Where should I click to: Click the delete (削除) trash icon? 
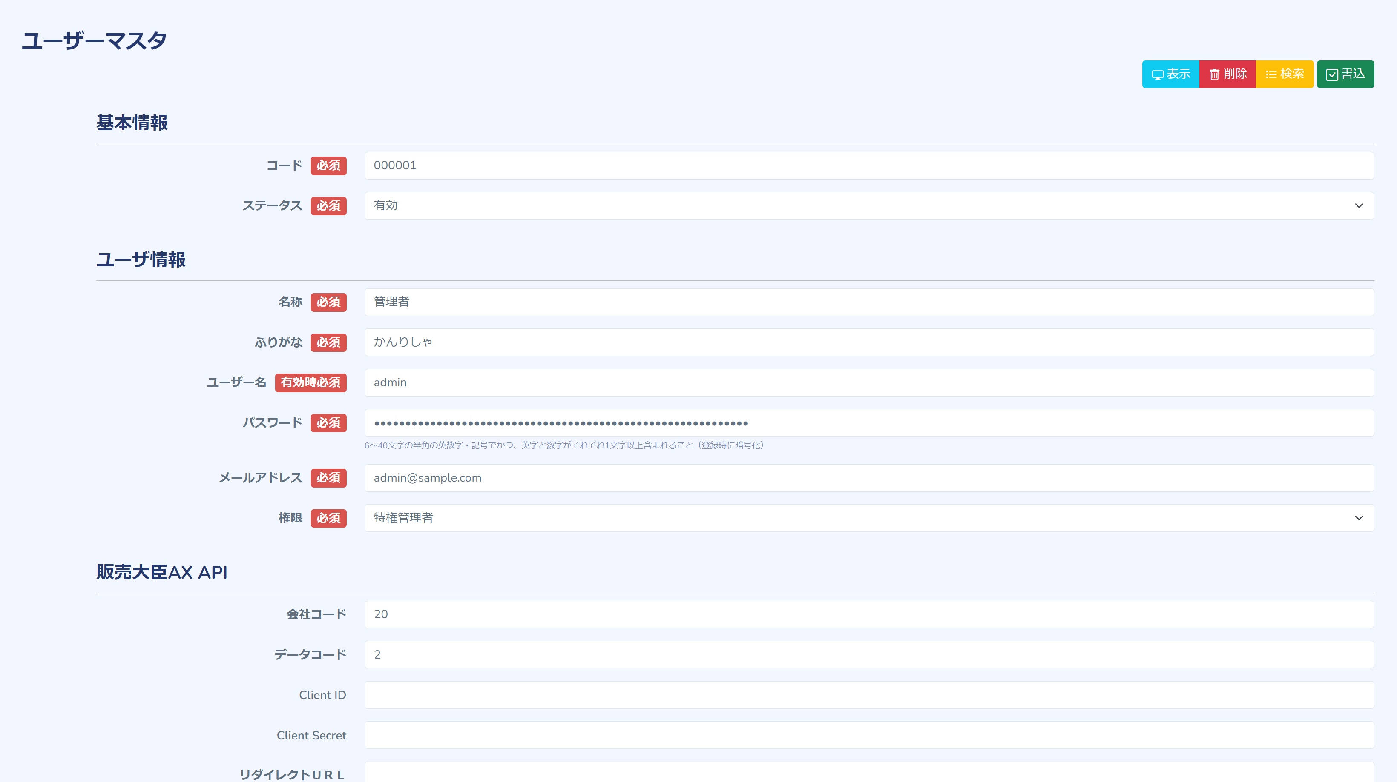tap(1214, 75)
